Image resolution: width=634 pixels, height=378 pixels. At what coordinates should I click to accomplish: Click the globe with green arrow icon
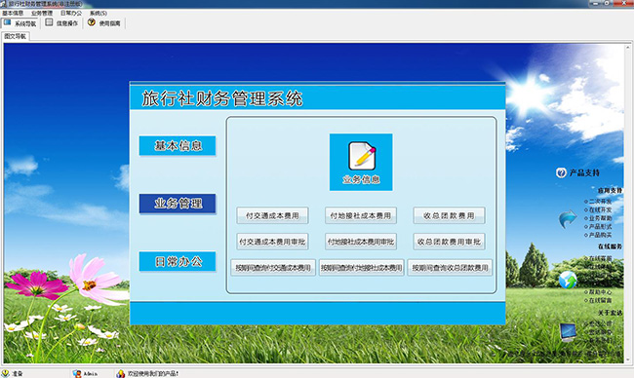tap(568, 280)
